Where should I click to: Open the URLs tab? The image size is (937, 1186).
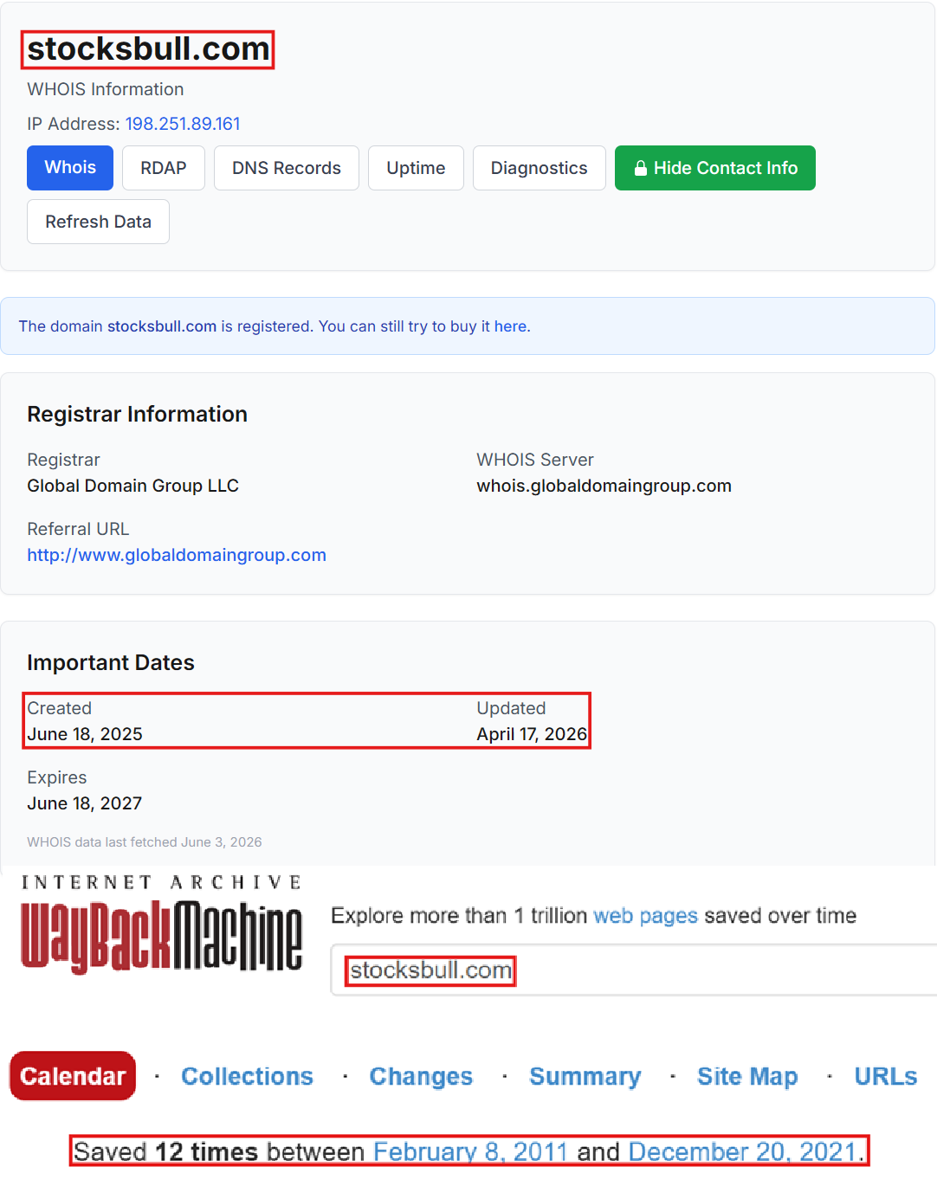pos(886,1076)
